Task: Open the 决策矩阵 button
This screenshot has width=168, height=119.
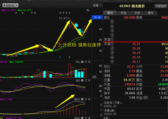Action: click(161, 6)
